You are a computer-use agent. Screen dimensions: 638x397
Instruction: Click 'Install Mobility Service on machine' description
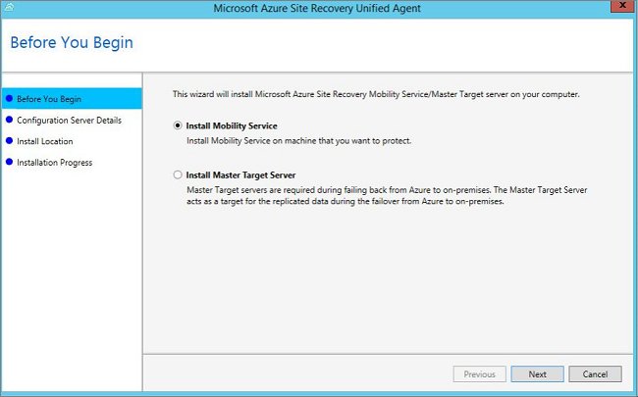[x=298, y=141]
